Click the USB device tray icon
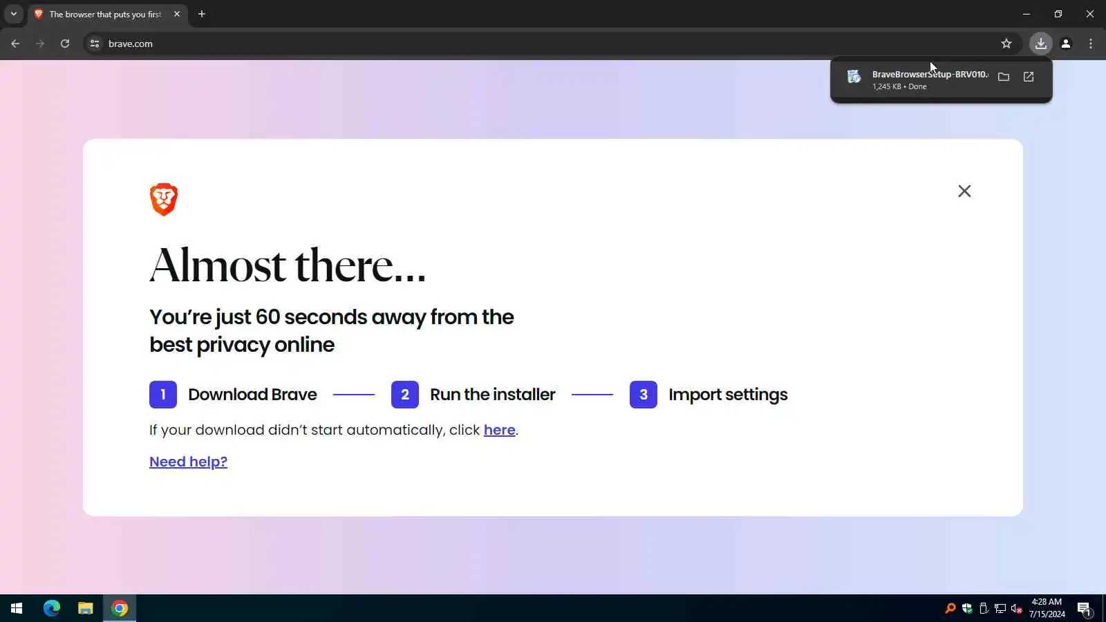Screen dimensions: 1106x622 pos(984,608)
